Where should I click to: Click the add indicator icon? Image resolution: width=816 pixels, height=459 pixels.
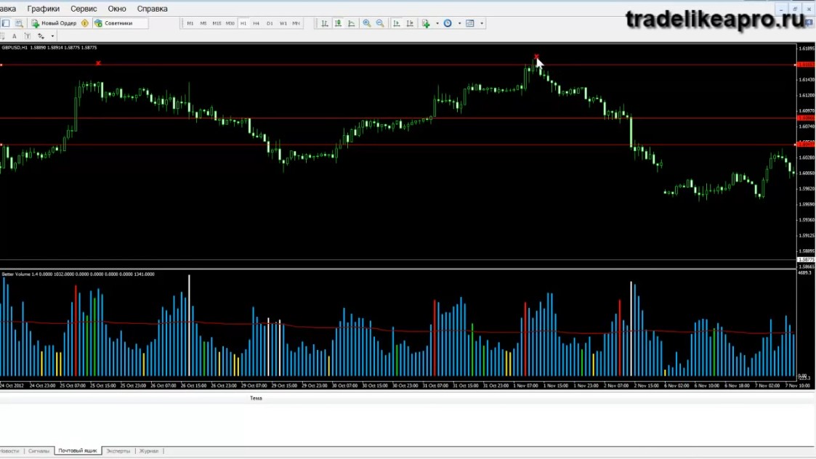point(427,23)
